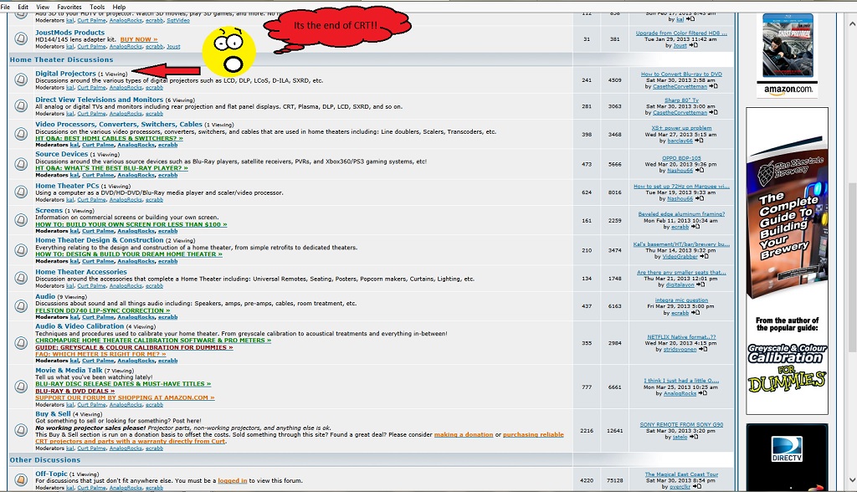Open How To: Design & Build Your Dream Home Theater

(x=129, y=254)
